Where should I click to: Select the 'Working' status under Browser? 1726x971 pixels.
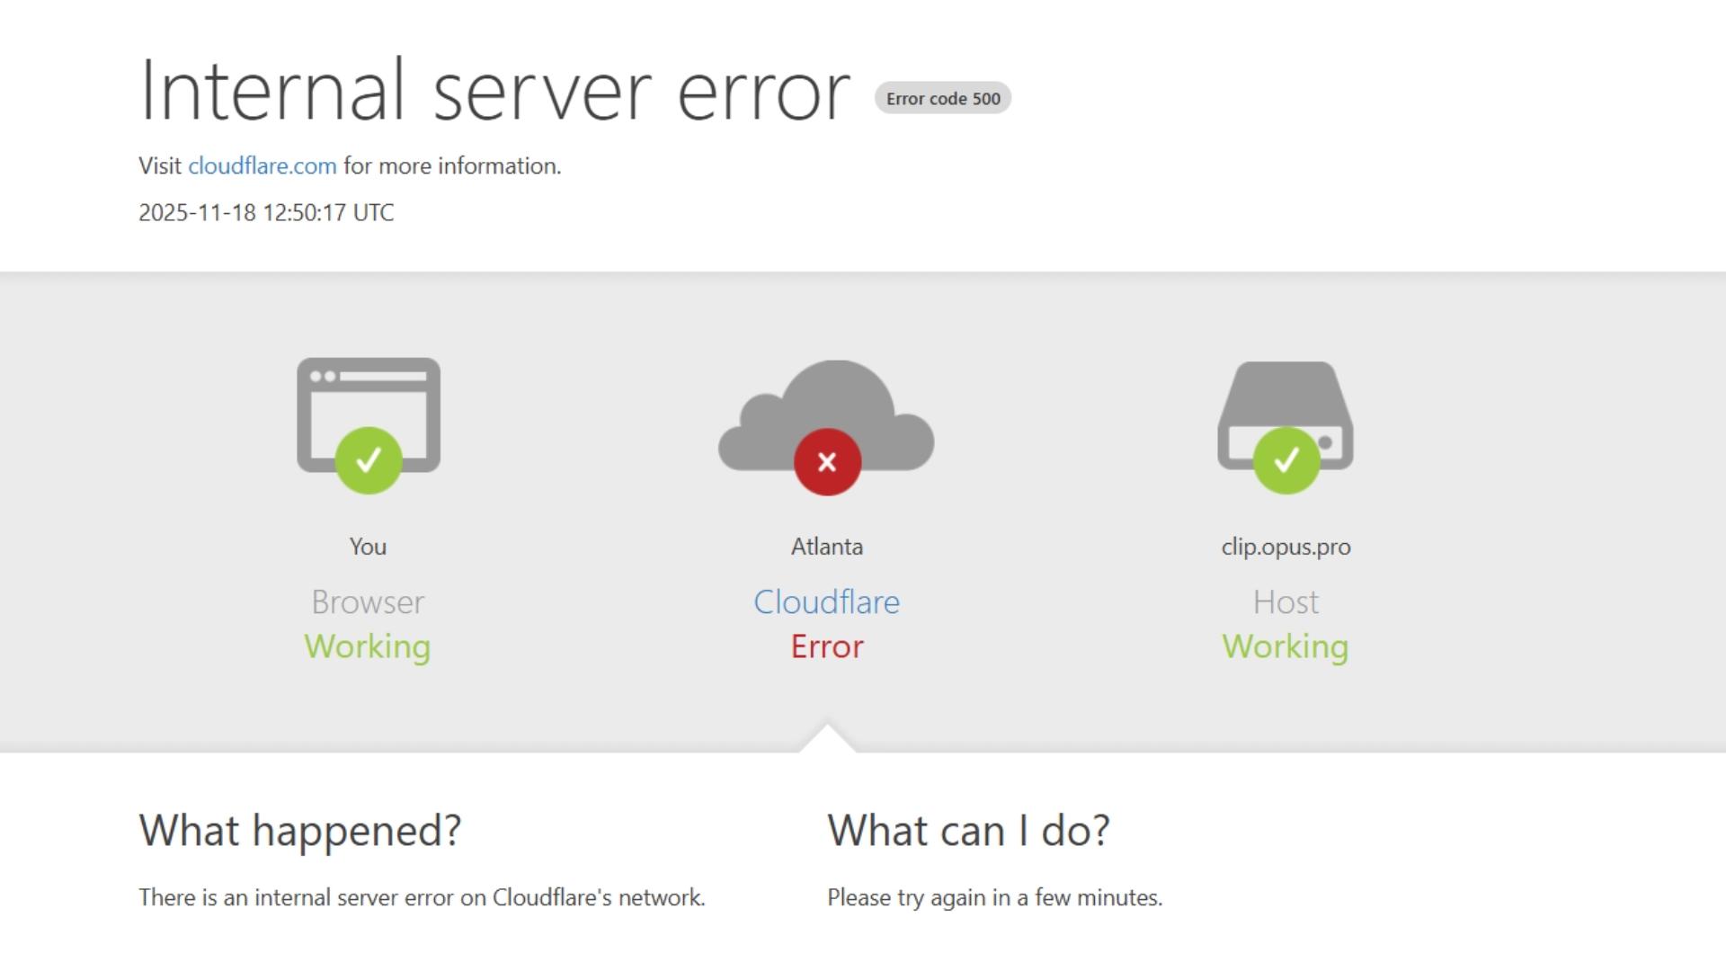tap(368, 646)
